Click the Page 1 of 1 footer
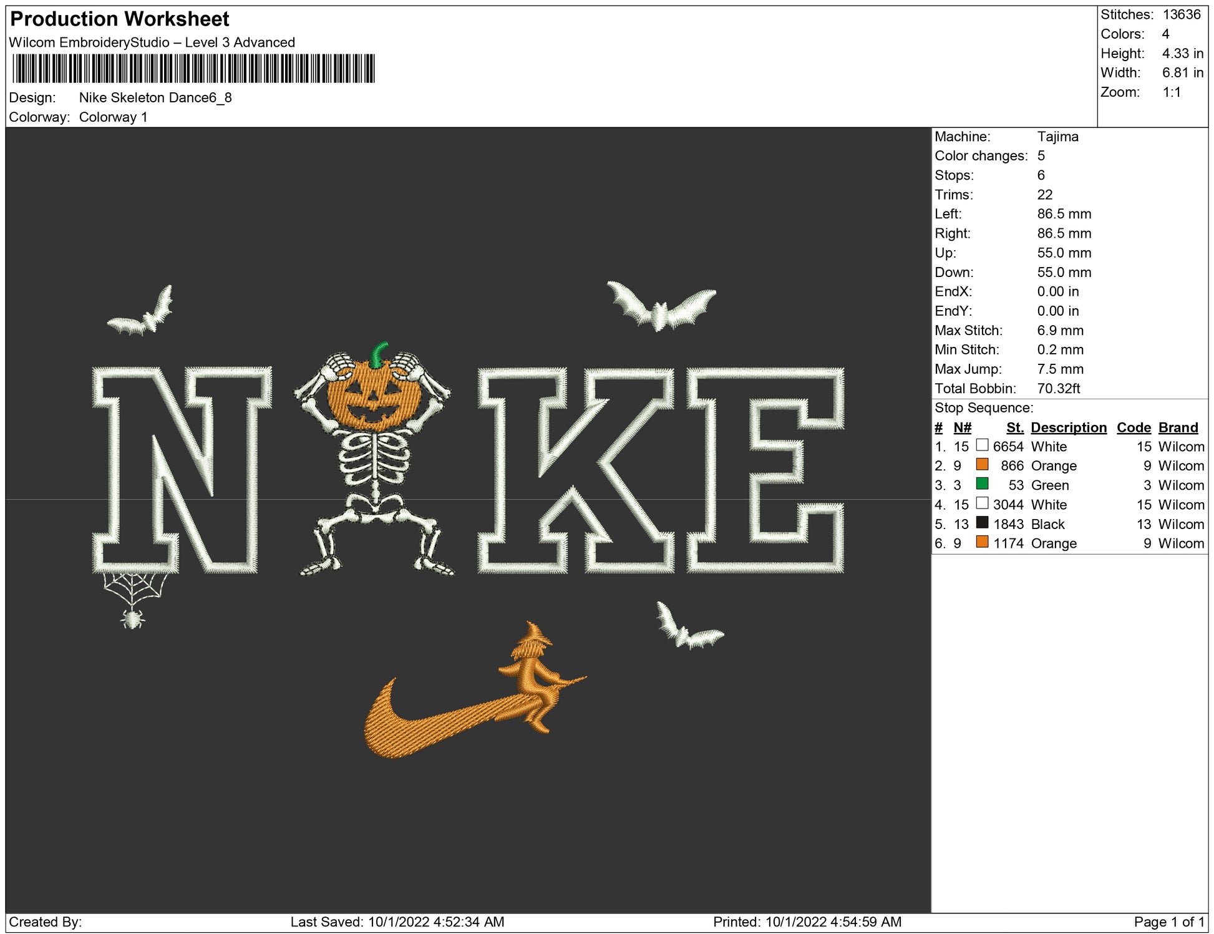 (x=1168, y=922)
